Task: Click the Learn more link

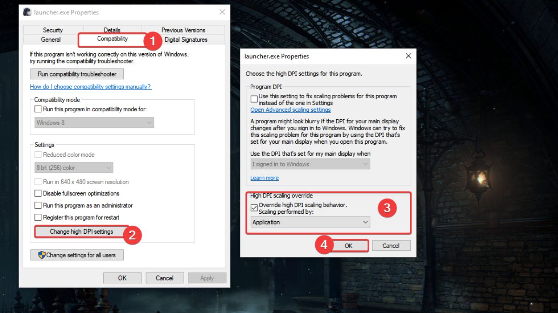Action: (264, 178)
